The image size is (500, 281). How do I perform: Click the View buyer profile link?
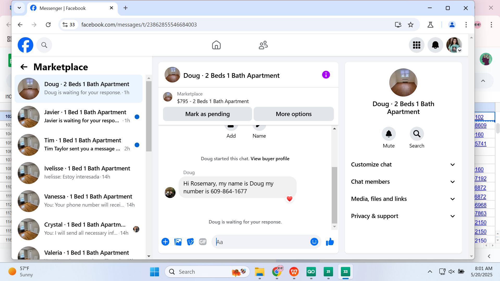point(270,159)
